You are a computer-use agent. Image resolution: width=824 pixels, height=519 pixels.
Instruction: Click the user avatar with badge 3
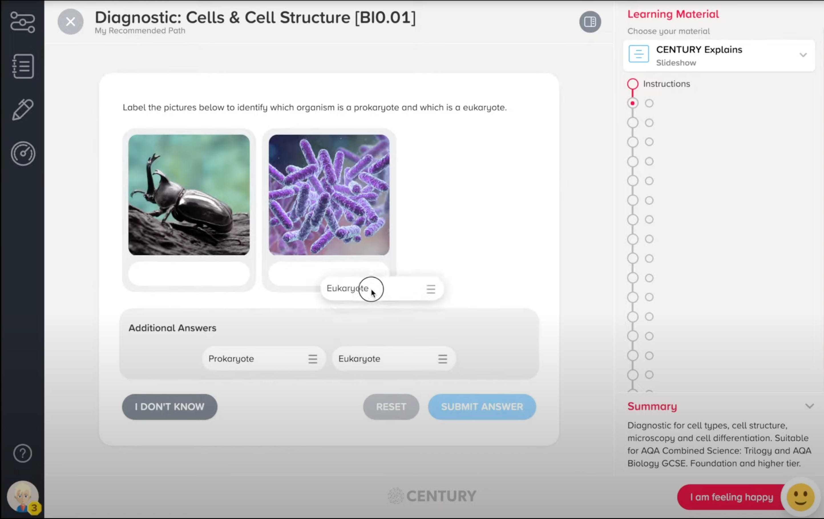23,496
